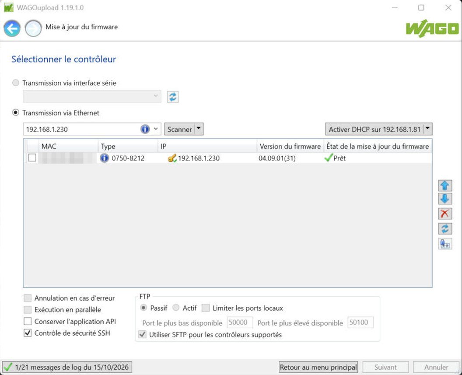Click the Annuler button
Image resolution: width=462 pixels, height=375 pixels.
436,367
